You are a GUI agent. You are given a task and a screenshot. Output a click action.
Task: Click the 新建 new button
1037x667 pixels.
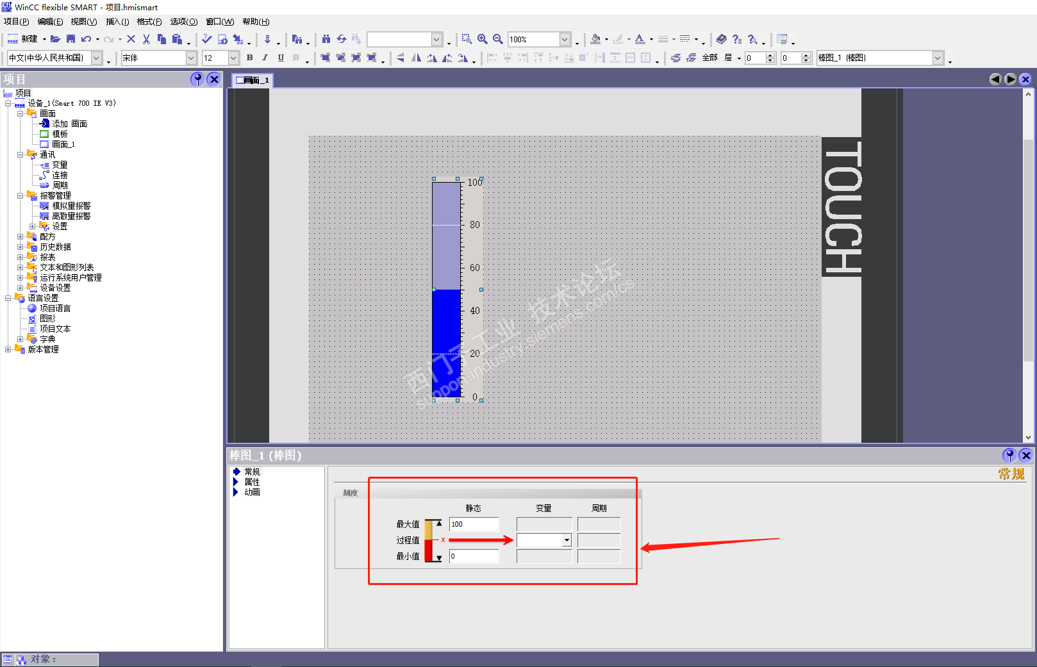point(22,39)
